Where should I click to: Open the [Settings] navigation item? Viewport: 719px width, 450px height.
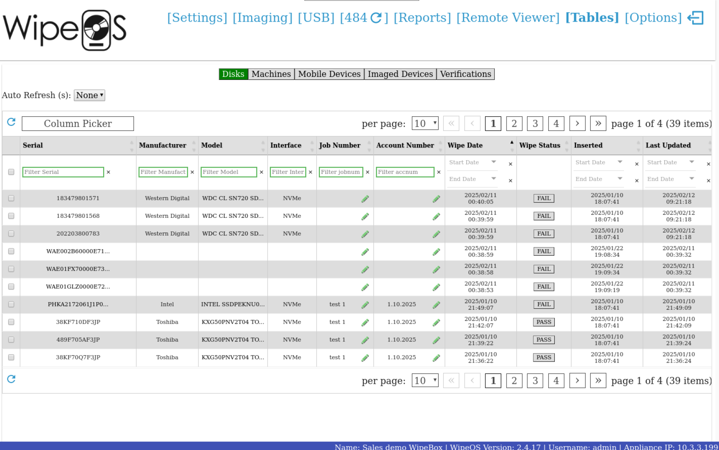197,18
